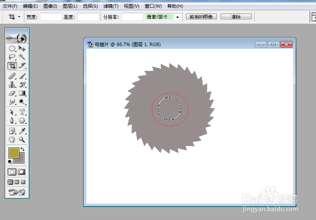316x220 pixels.
Task: Select the Brush tool
Action: click(x=22, y=76)
